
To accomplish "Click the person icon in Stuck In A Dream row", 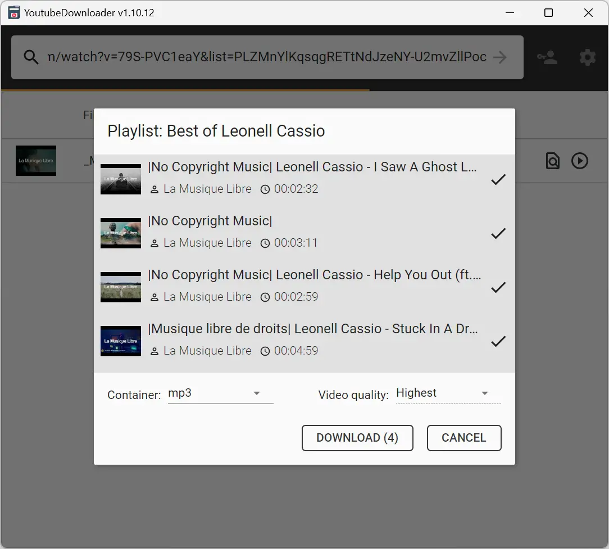I will (154, 352).
